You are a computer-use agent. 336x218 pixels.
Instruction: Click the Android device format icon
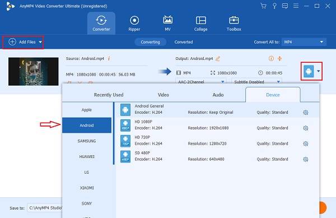[309, 71]
